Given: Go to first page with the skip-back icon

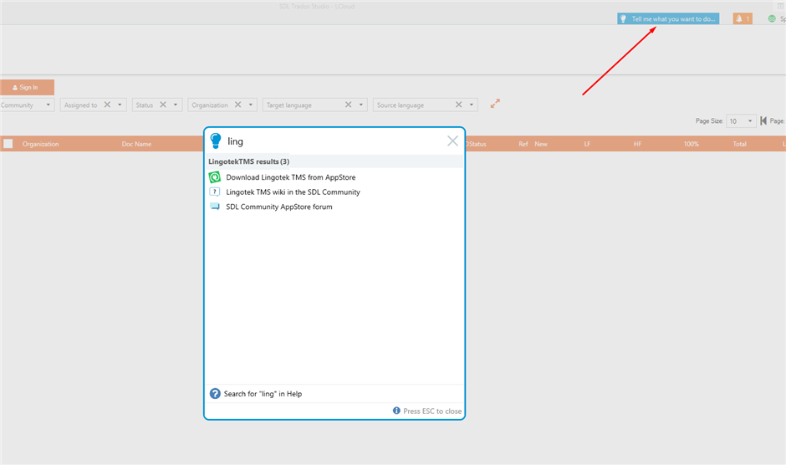Looking at the screenshot, I should pos(763,120).
